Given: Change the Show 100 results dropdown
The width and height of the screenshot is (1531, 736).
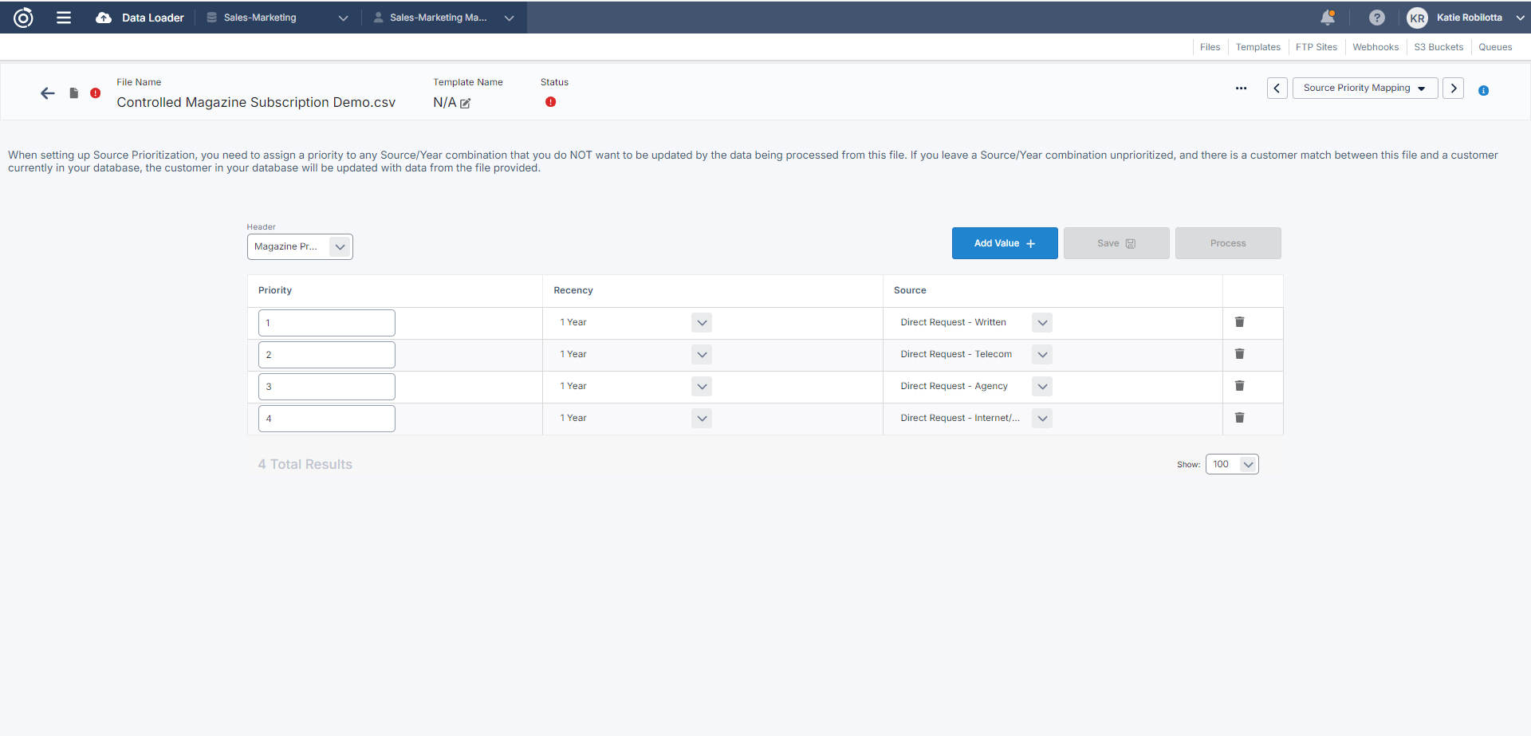Looking at the screenshot, I should [1232, 464].
